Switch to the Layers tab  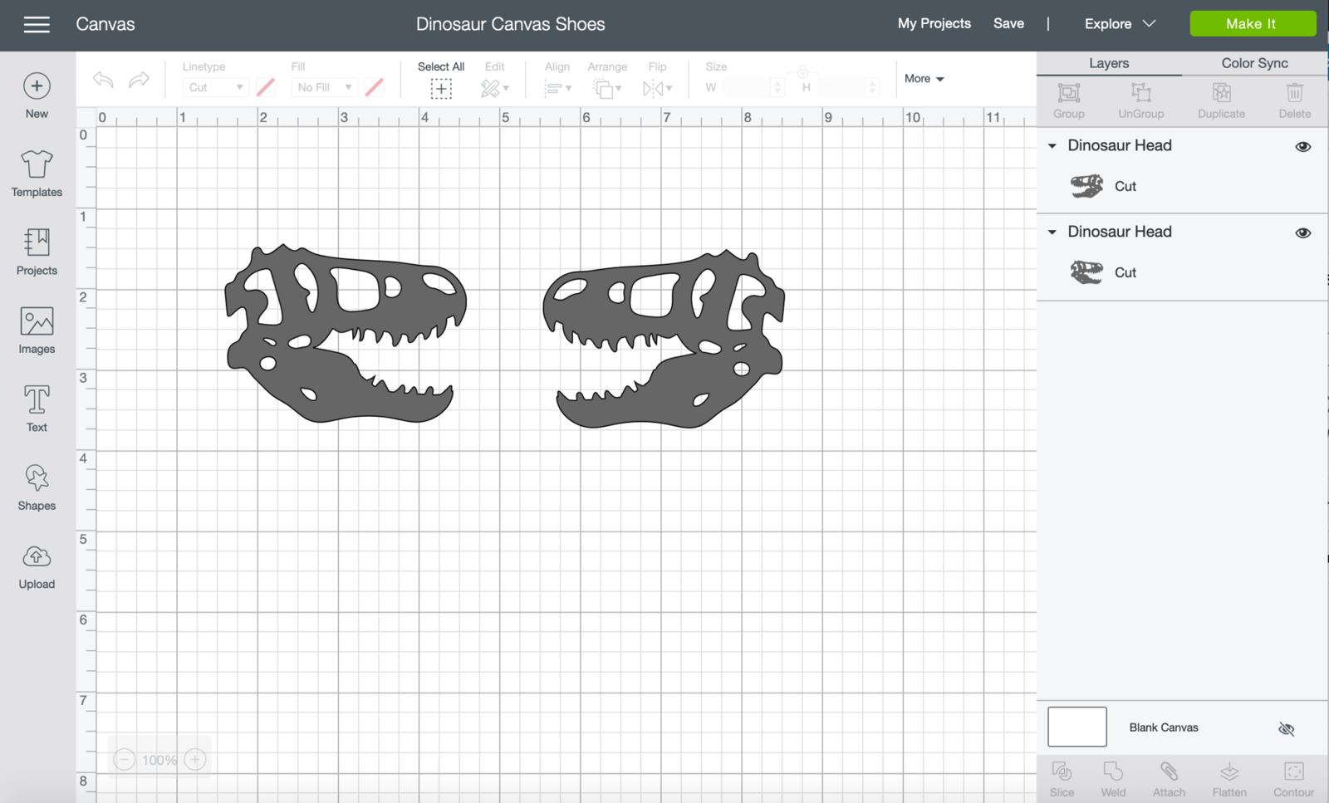pos(1109,63)
